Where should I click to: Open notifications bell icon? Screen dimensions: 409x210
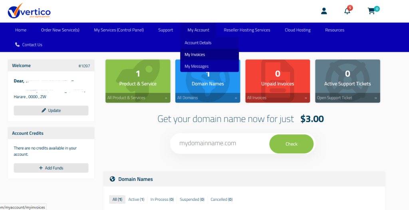click(x=347, y=11)
